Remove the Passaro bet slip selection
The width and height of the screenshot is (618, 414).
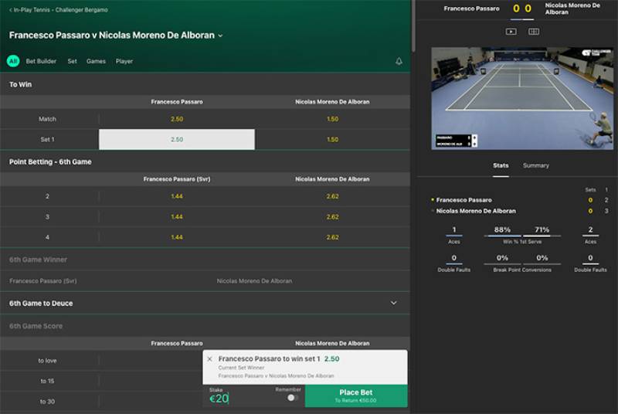pyautogui.click(x=209, y=359)
